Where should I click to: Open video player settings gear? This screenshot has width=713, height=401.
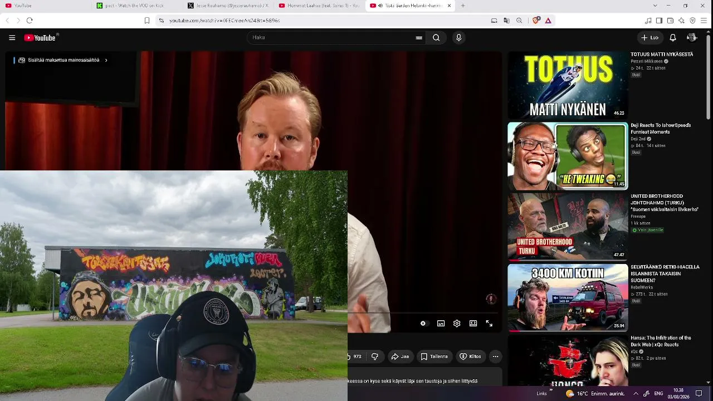457,324
